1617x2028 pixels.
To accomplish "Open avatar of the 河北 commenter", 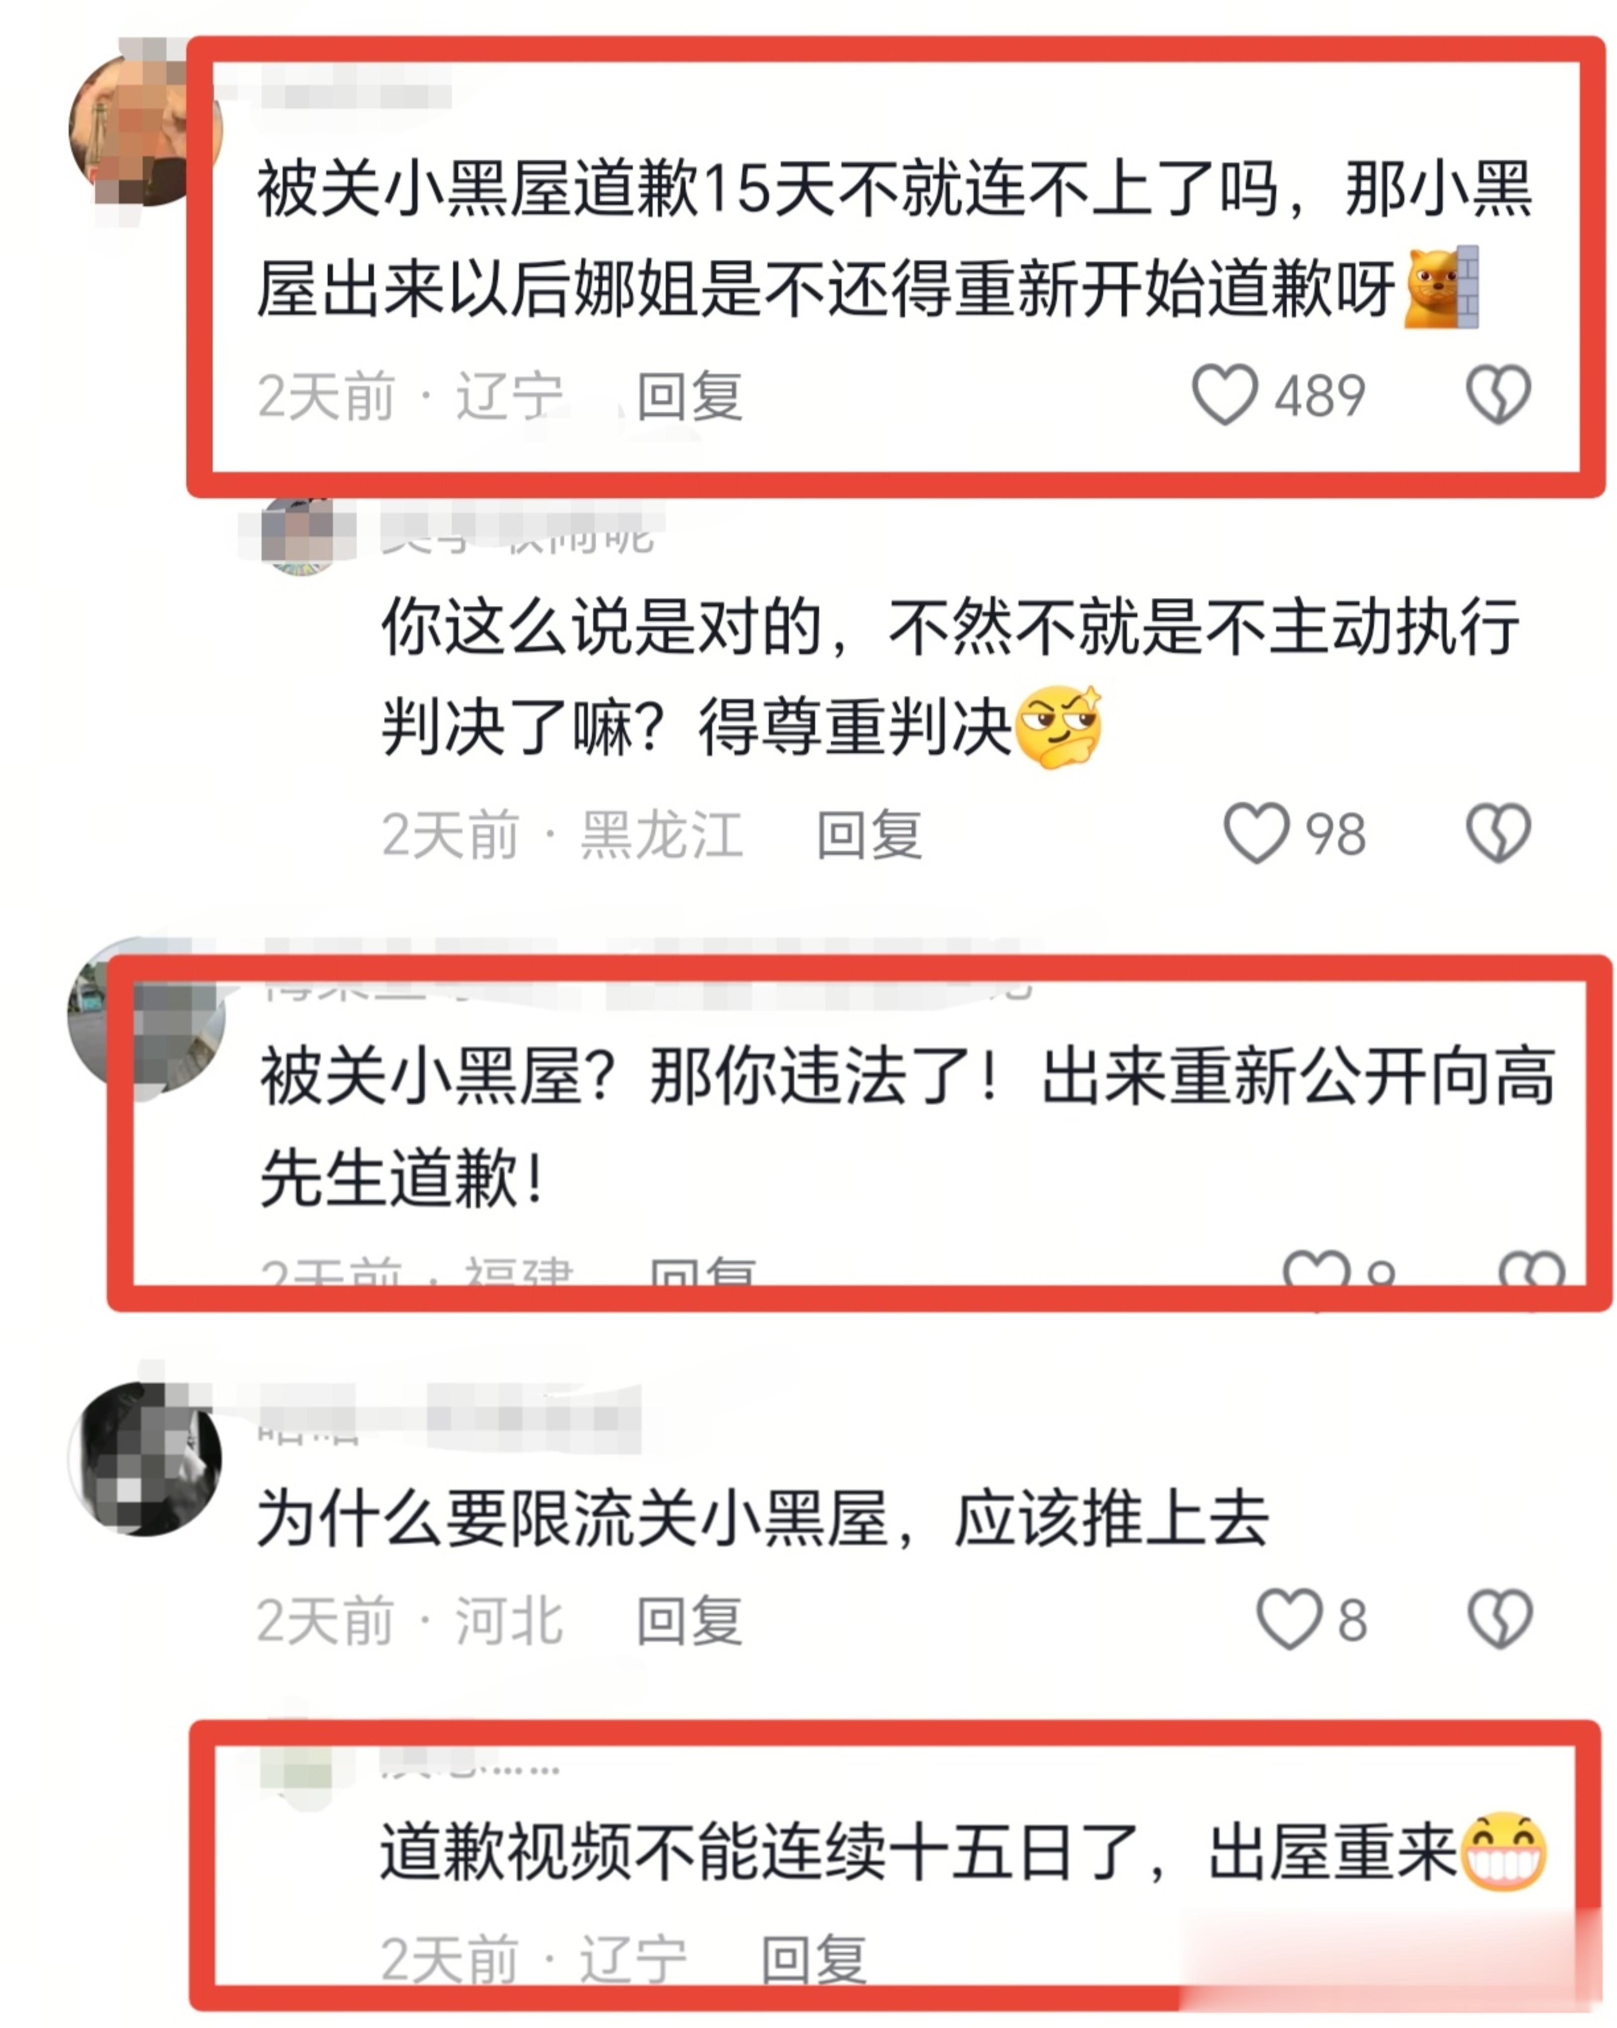I will tap(145, 1459).
